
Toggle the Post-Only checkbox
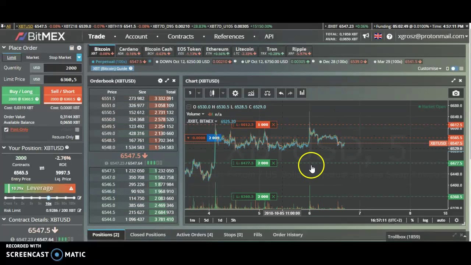coord(6,130)
